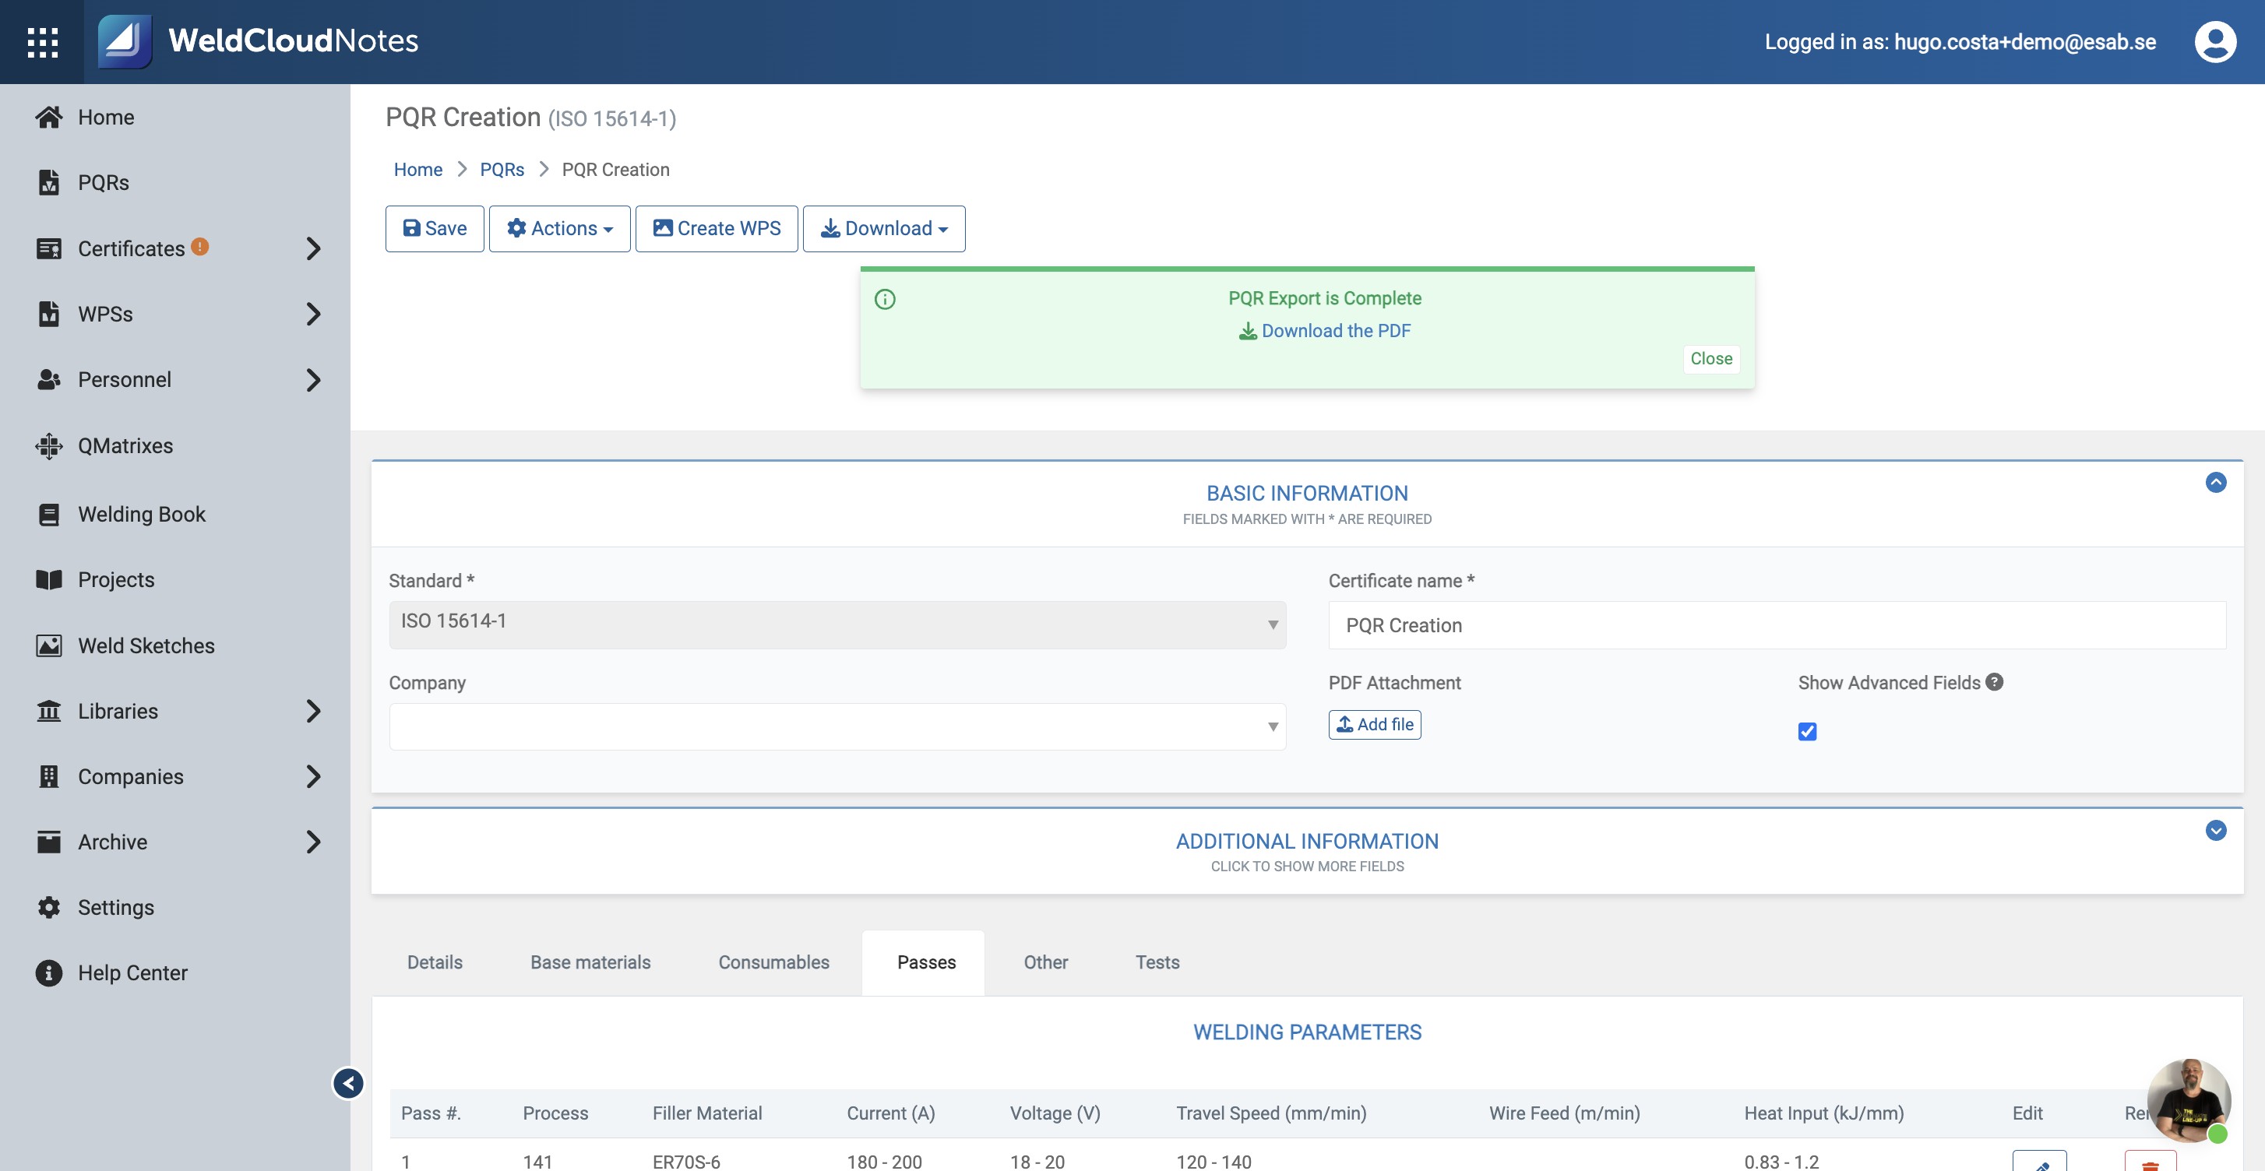This screenshot has height=1171, width=2265.
Task: Switch to the Tests tab
Action: point(1157,962)
